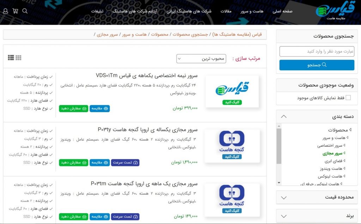Screen dimensions: 361x224
Task: Expand the برند brand filter panel
Action: (x=284, y=216)
